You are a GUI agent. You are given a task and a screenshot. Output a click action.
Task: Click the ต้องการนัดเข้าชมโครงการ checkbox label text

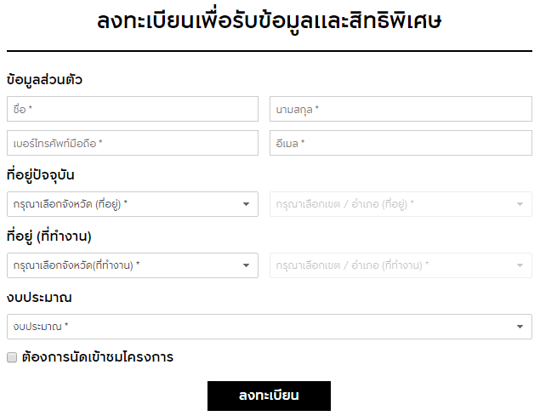click(97, 357)
